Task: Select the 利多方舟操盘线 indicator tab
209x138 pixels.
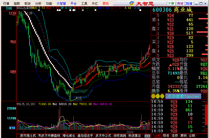Action: pyautogui.click(x=49, y=136)
